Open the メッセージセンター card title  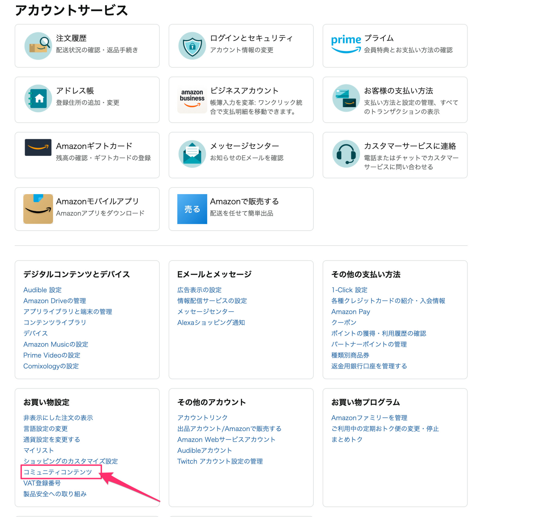point(245,146)
